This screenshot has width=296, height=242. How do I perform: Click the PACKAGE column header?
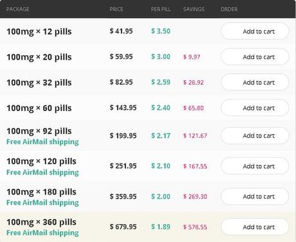click(18, 9)
